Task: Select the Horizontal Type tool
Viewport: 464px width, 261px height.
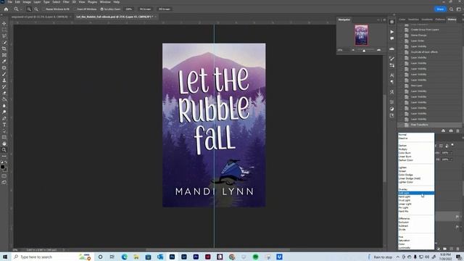Action: 4,125
